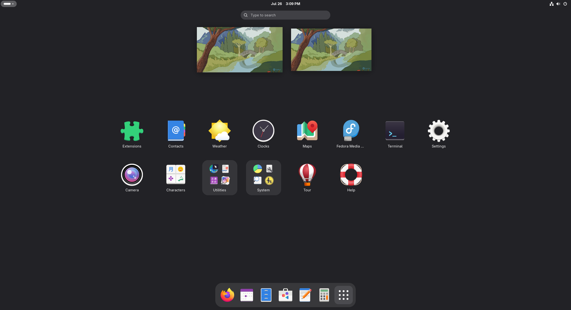Viewport: 571px width, 310px height.
Task: Open the Weather app
Action: tap(220, 134)
